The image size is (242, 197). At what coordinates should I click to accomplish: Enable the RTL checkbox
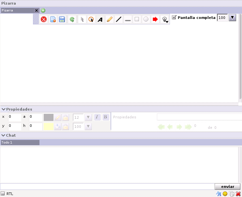3,194
